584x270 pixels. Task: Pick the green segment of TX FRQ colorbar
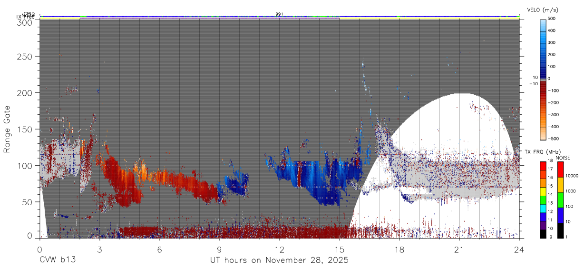(x=543, y=200)
